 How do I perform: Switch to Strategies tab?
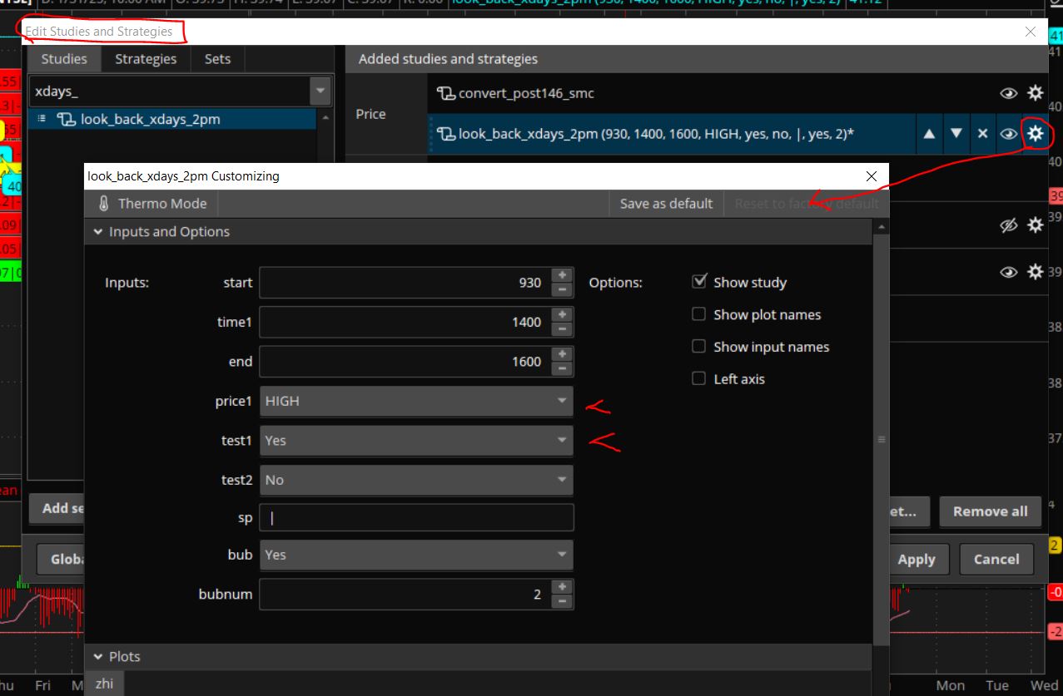coord(146,59)
